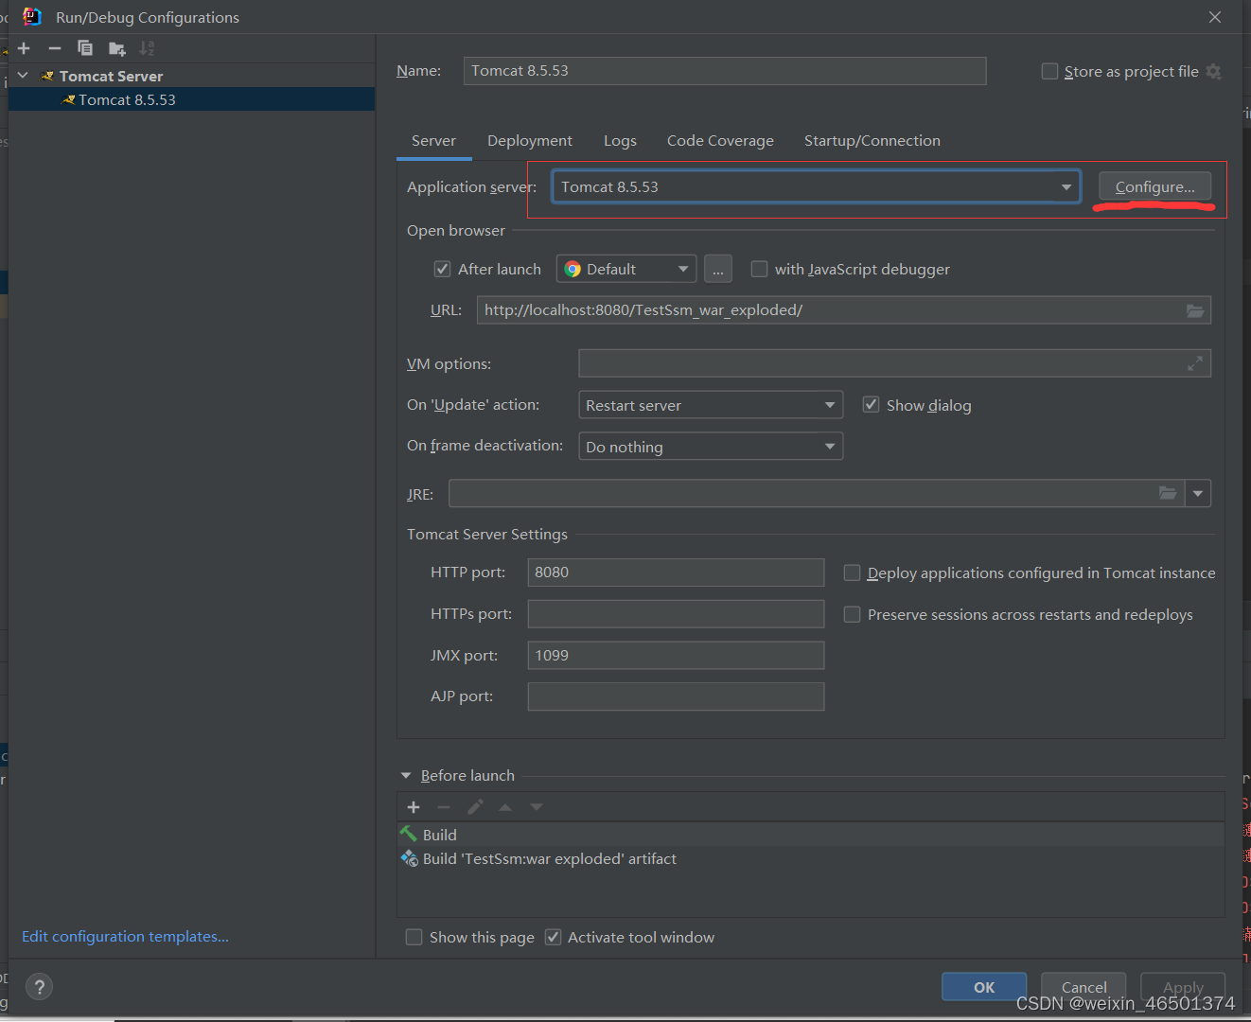Move configuration into new folder icon
This screenshot has width=1251, height=1022.
(x=117, y=48)
